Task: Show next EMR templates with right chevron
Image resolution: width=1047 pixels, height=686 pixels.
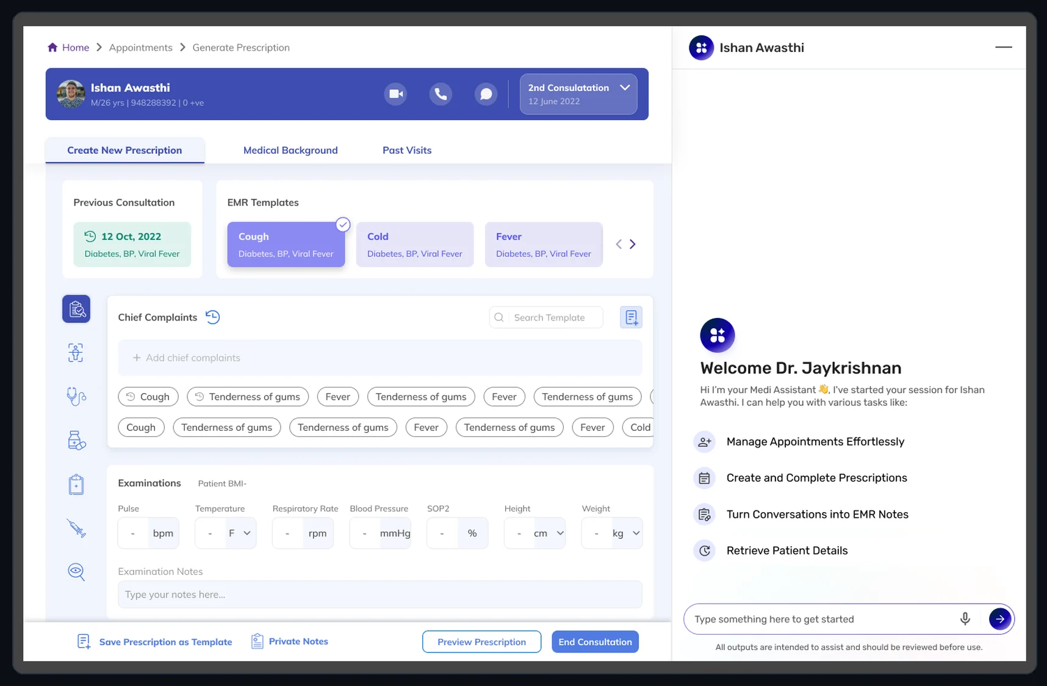Action: (x=633, y=244)
